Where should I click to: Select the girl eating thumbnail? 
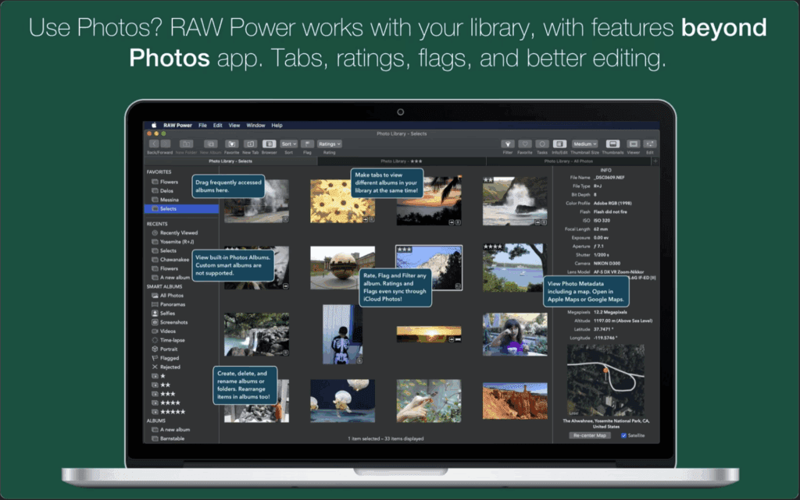(515, 335)
